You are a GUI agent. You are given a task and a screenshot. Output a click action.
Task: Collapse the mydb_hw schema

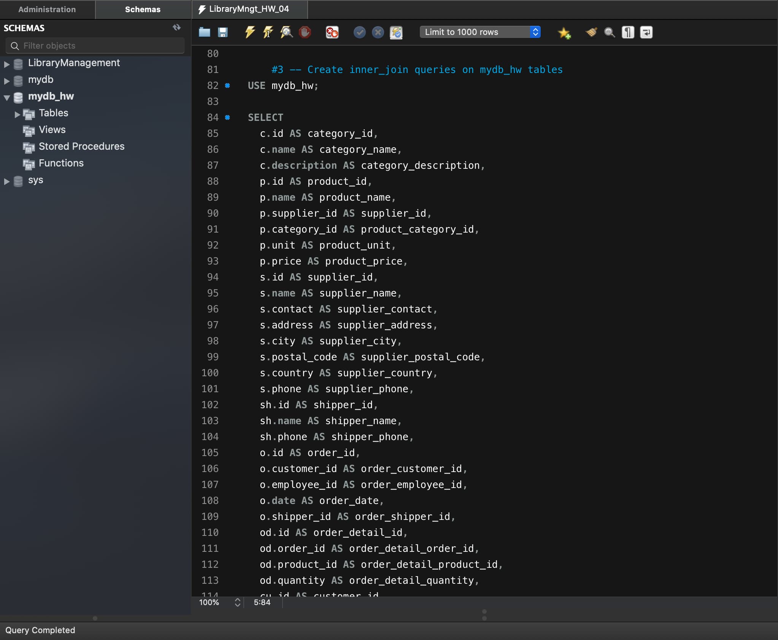[x=6, y=97]
